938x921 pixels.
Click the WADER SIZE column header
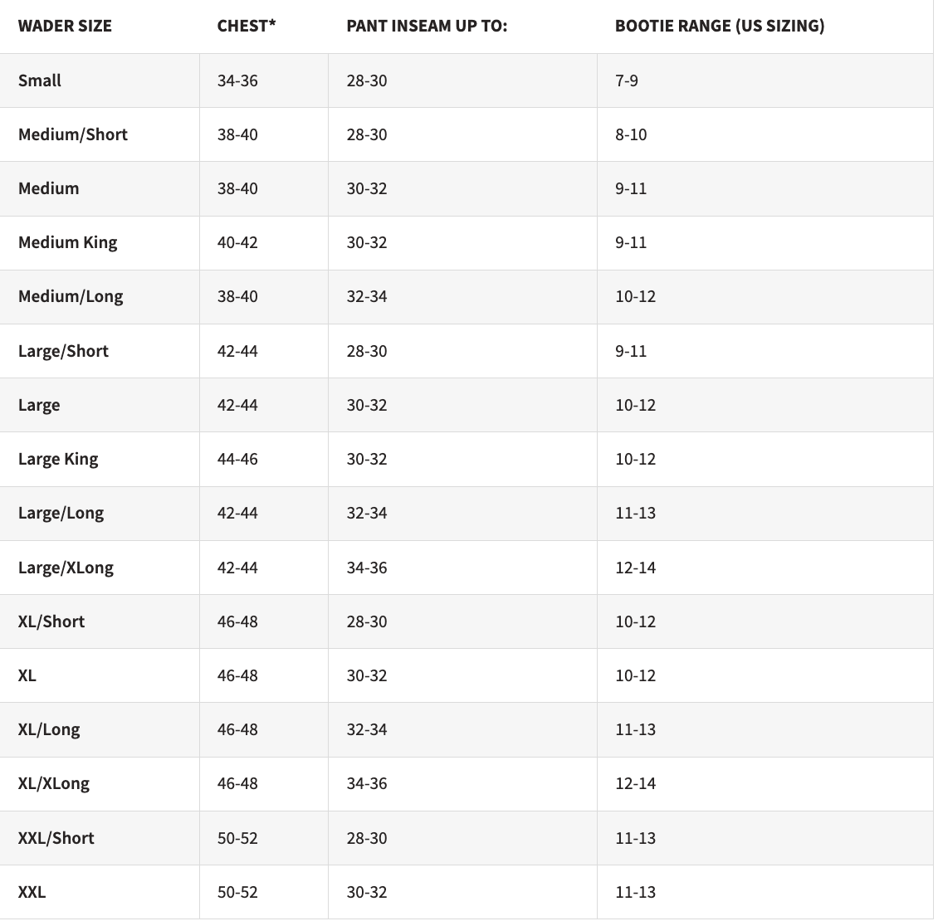pyautogui.click(x=65, y=26)
